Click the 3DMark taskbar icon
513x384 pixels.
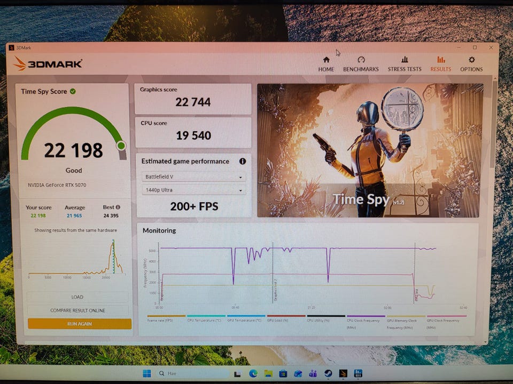(x=343, y=373)
